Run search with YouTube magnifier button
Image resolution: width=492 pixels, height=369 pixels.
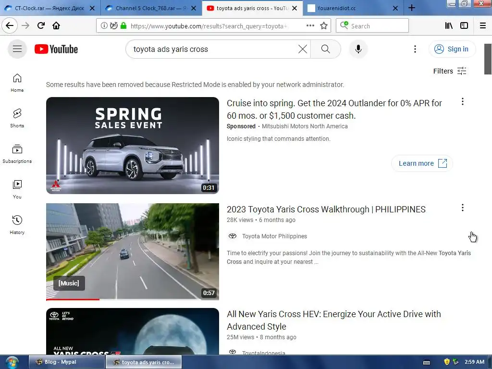[326, 49]
